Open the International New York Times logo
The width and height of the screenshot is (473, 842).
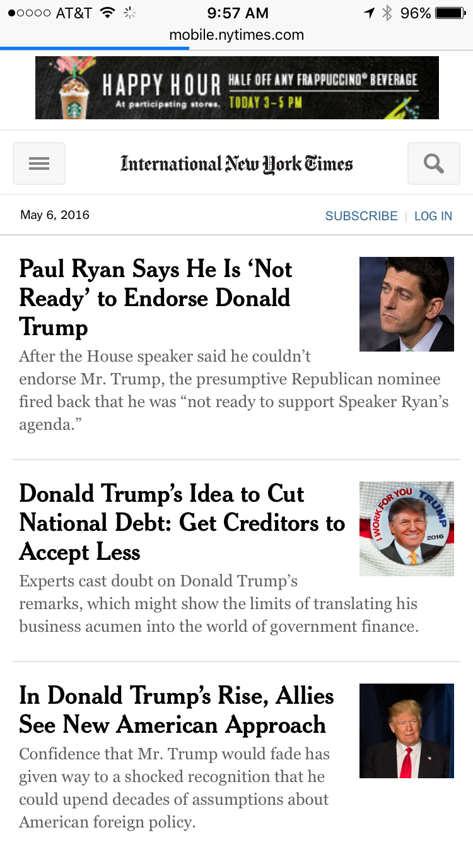(237, 164)
